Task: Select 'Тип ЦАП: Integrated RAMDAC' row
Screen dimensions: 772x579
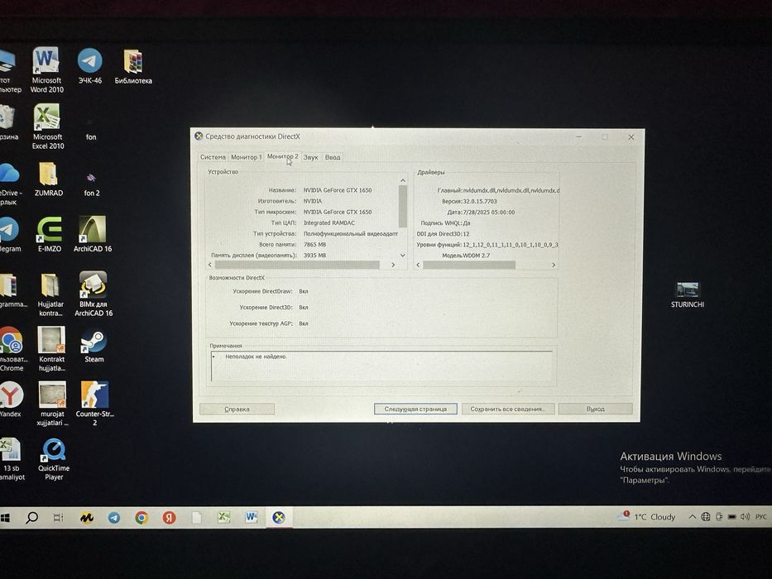Action: pyautogui.click(x=313, y=223)
